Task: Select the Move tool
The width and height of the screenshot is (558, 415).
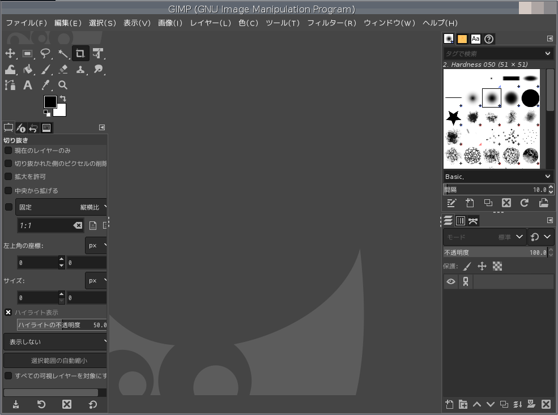Action: 10,54
